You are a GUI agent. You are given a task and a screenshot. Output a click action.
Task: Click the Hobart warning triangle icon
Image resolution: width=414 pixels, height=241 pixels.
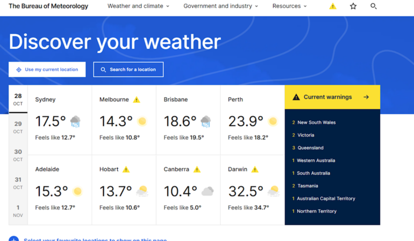click(x=126, y=169)
